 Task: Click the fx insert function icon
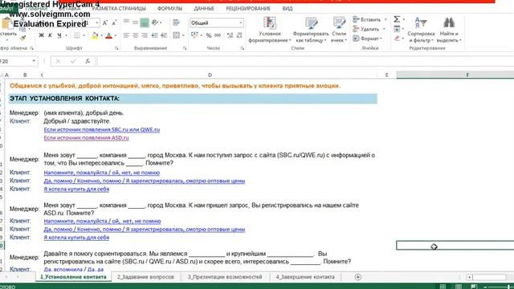pyautogui.click(x=88, y=61)
